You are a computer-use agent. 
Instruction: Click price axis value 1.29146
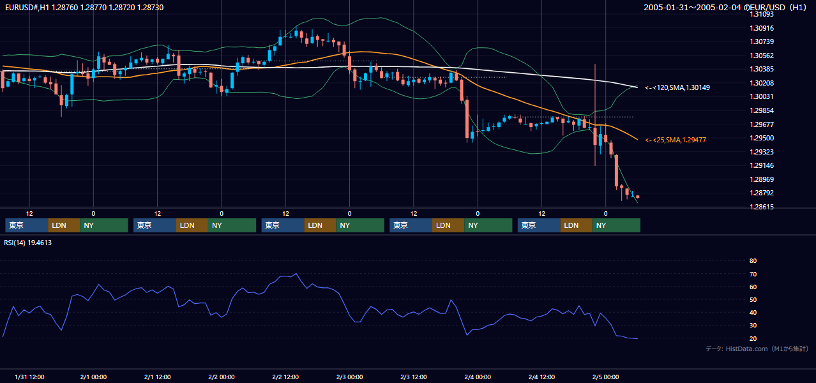762,165
